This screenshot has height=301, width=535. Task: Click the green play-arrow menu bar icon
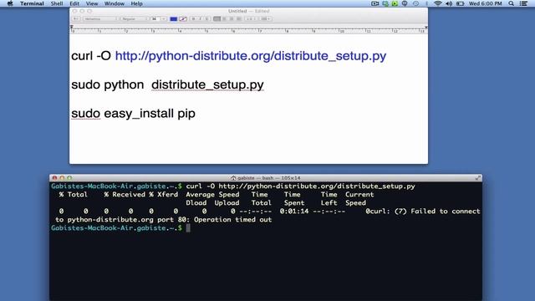[x=395, y=3]
